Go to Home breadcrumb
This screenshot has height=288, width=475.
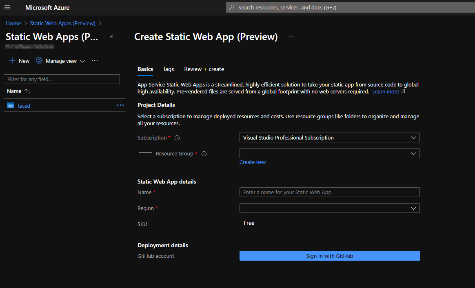click(x=13, y=23)
